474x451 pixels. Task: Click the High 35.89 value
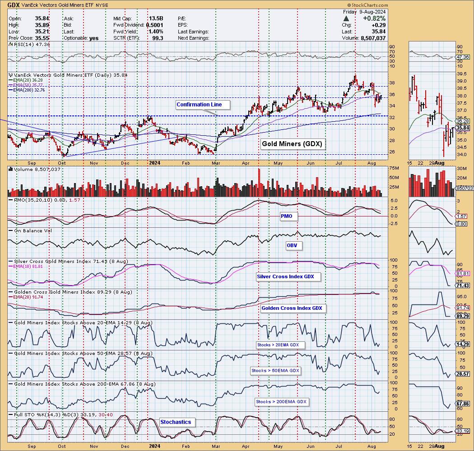point(42,25)
